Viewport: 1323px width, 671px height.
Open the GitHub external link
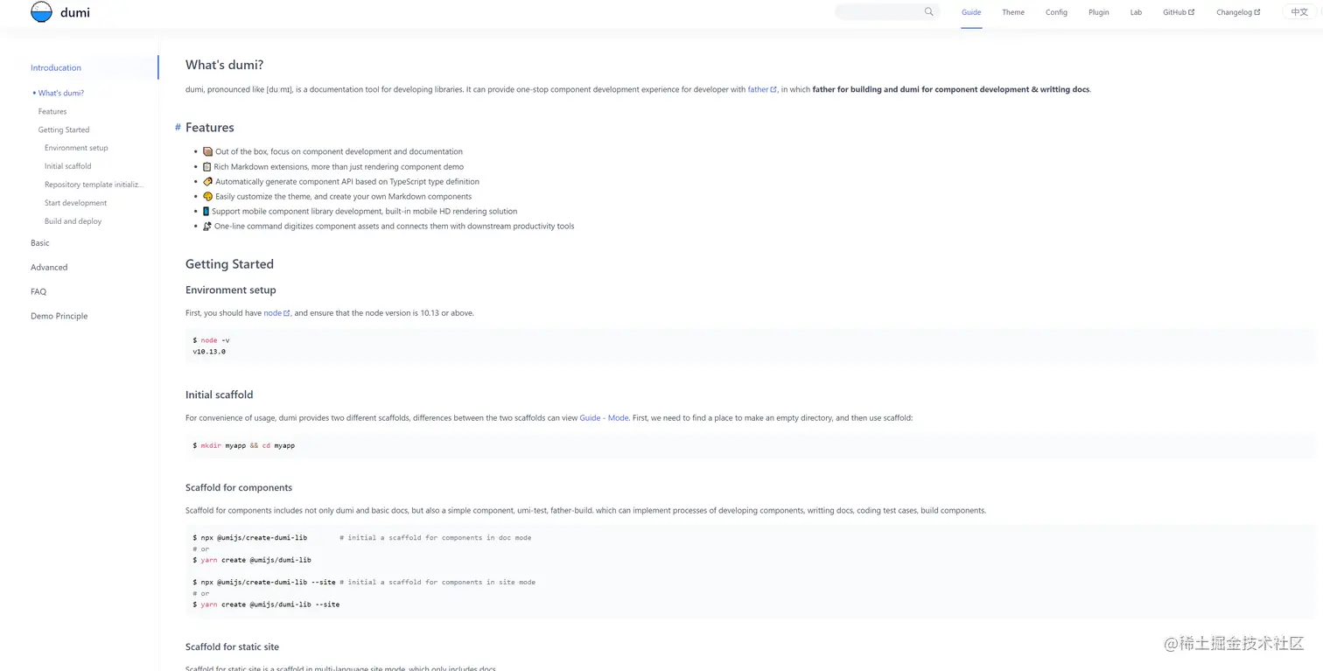(x=1179, y=12)
